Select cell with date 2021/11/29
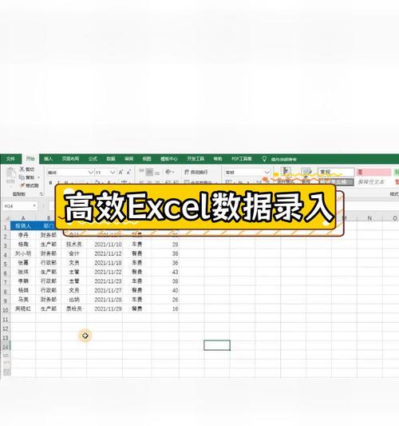 coord(105,309)
